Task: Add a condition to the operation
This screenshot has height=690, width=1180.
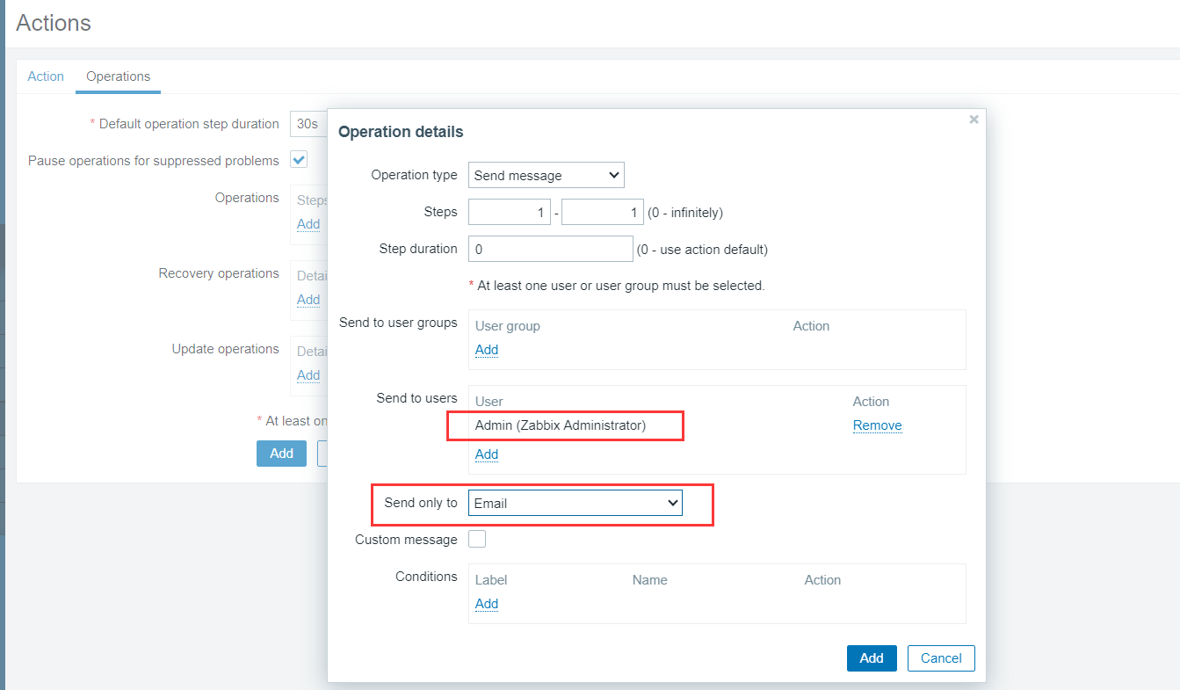Action: [x=487, y=604]
